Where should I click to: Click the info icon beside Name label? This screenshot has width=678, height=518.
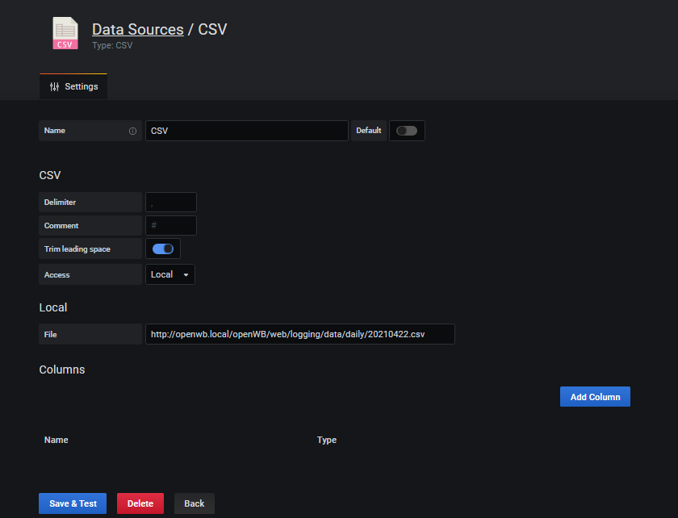click(x=132, y=131)
